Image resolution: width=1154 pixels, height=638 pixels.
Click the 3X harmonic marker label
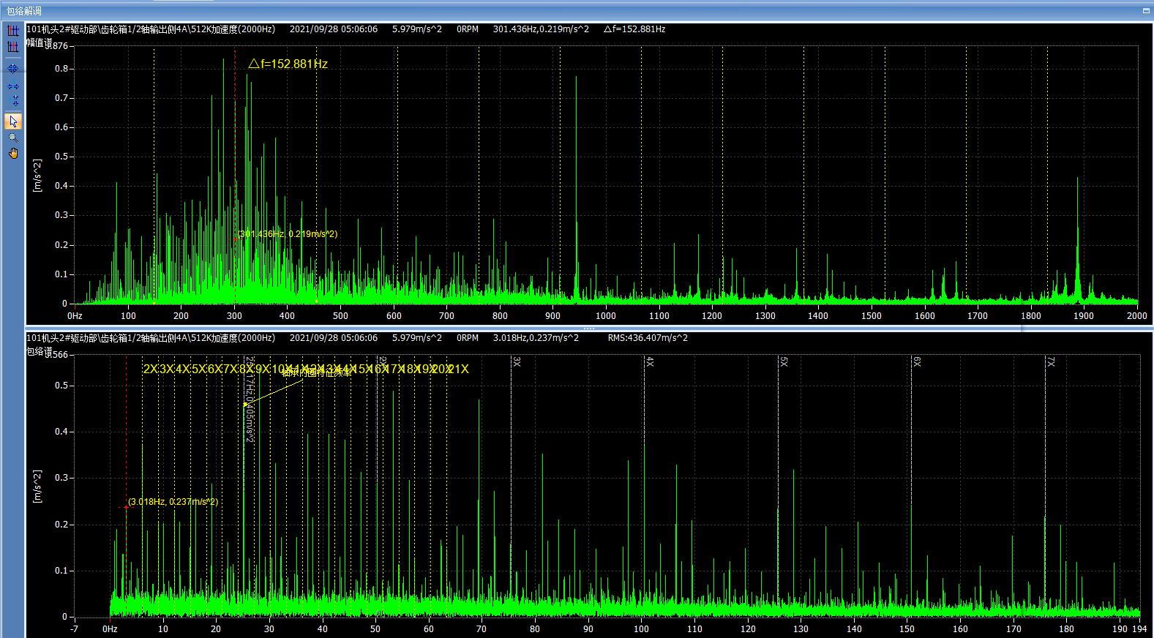pos(517,361)
